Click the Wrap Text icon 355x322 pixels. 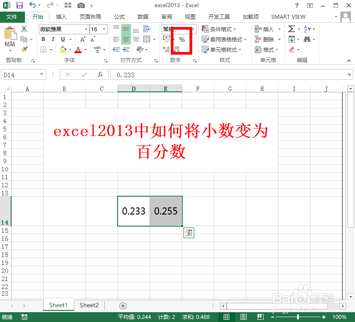[x=147, y=29]
